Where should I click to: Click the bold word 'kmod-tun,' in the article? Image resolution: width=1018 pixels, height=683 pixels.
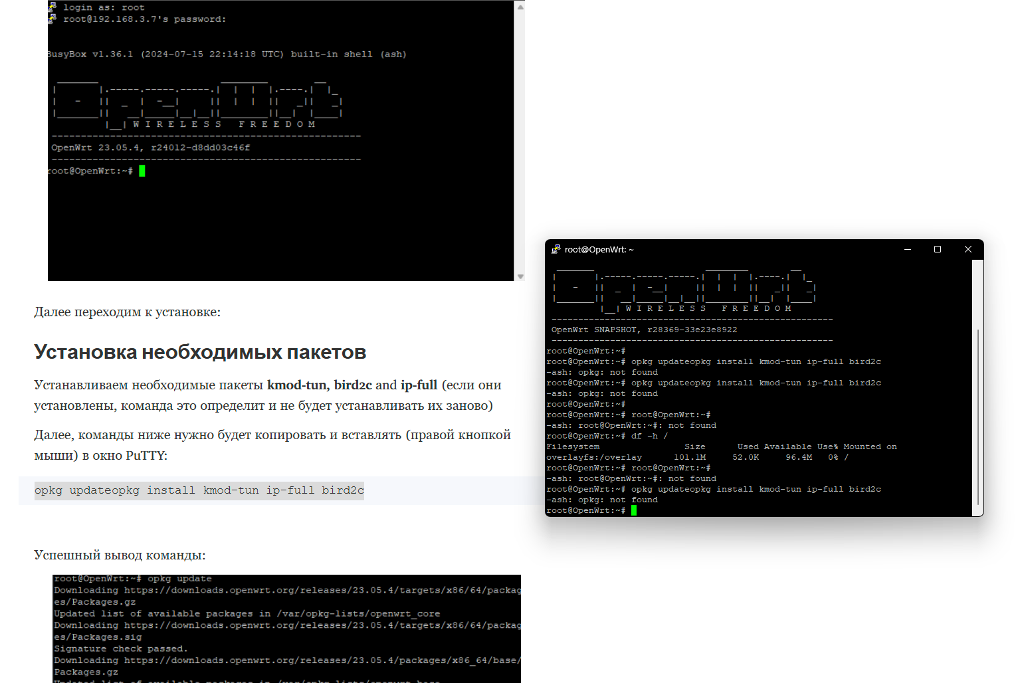[298, 385]
